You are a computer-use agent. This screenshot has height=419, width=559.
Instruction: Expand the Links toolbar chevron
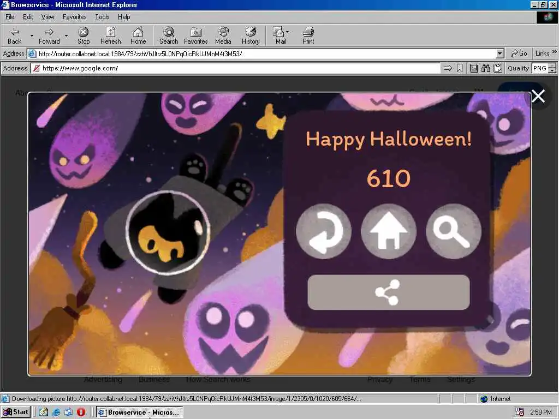click(x=555, y=52)
